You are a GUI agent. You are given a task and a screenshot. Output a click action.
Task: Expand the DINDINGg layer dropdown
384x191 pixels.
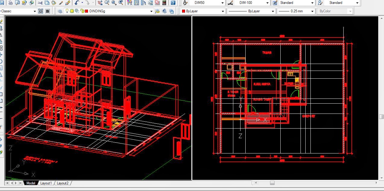(151, 11)
